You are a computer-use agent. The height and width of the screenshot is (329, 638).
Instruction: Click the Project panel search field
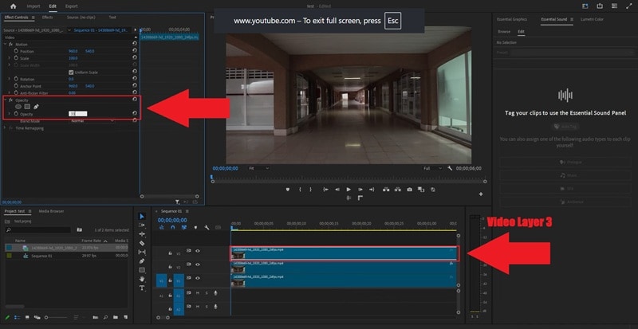[x=38, y=230]
